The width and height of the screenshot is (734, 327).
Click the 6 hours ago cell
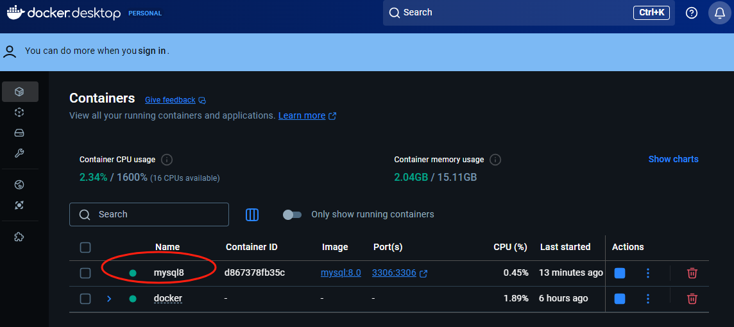point(563,298)
